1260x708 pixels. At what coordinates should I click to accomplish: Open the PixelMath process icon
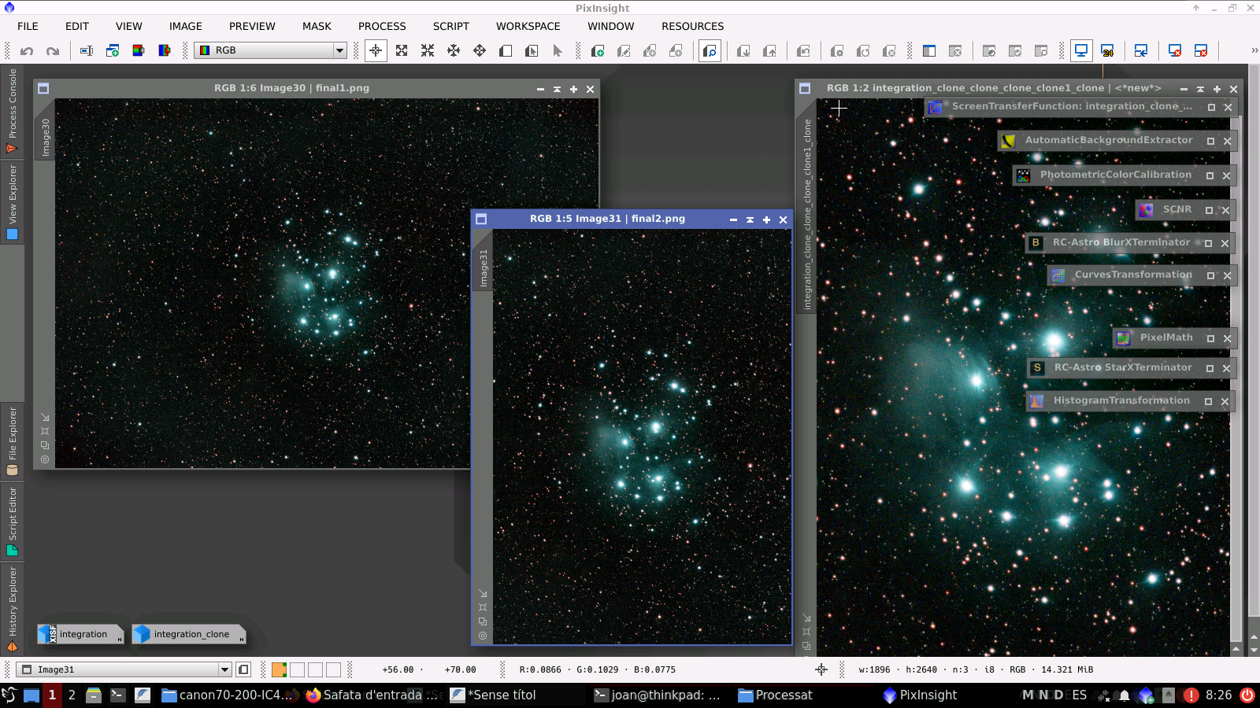pos(1165,337)
